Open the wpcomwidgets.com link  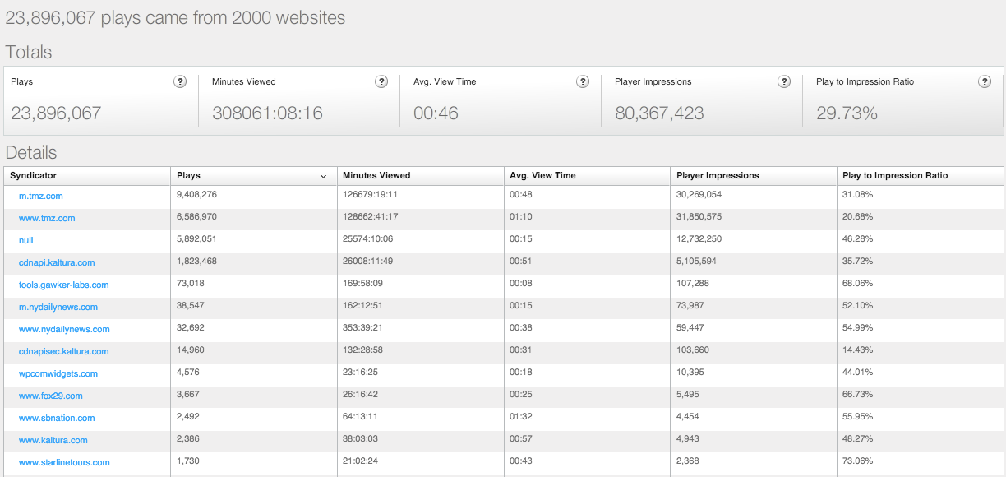58,373
